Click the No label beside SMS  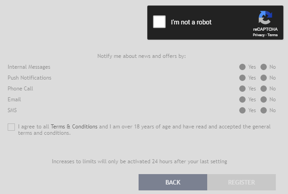273,110
